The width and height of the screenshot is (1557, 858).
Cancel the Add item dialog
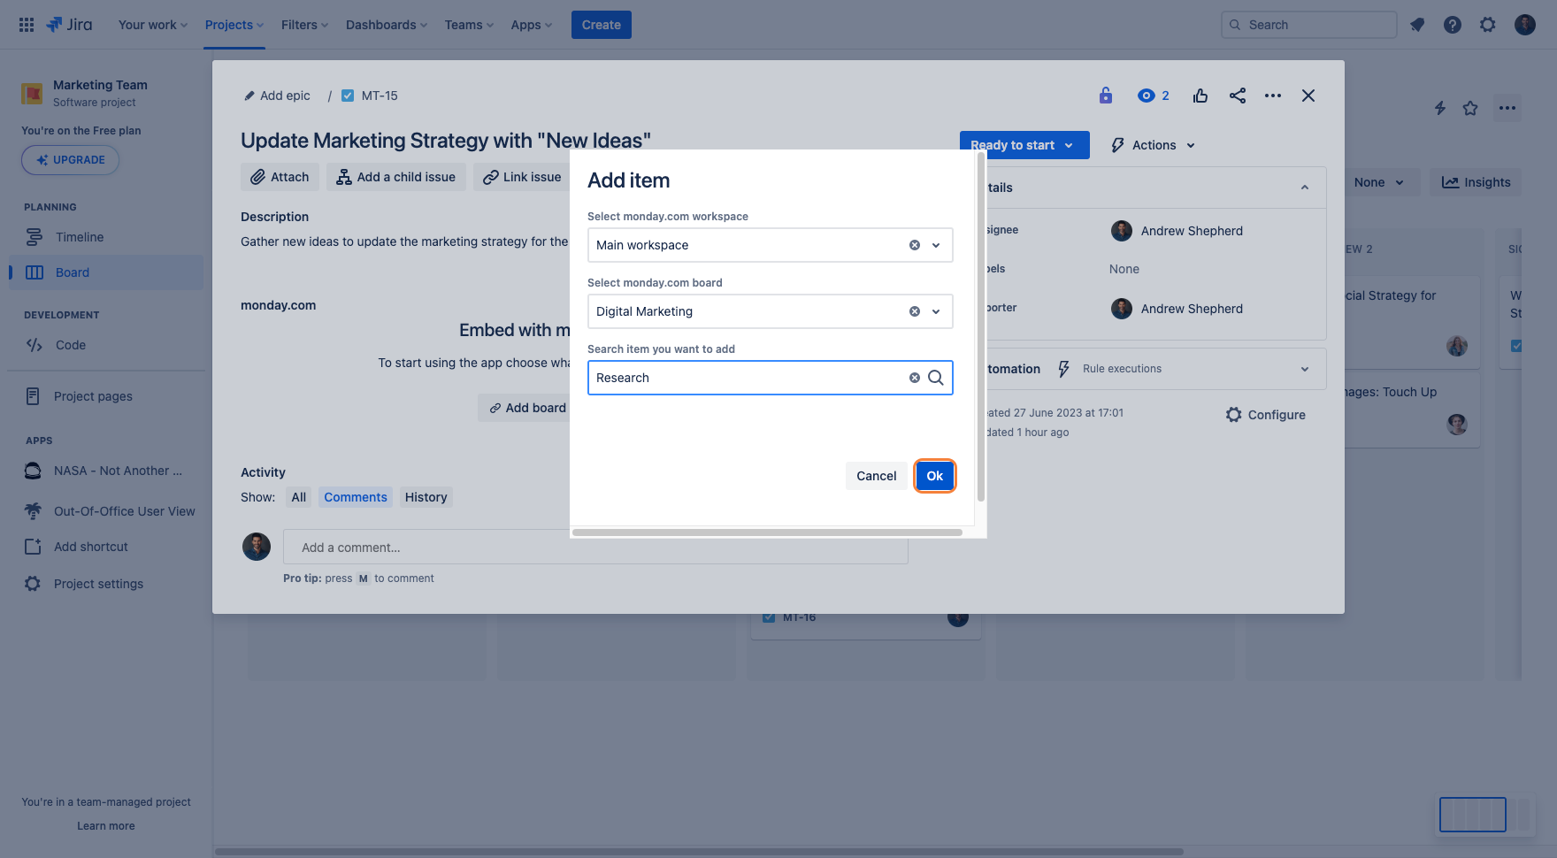click(x=877, y=476)
